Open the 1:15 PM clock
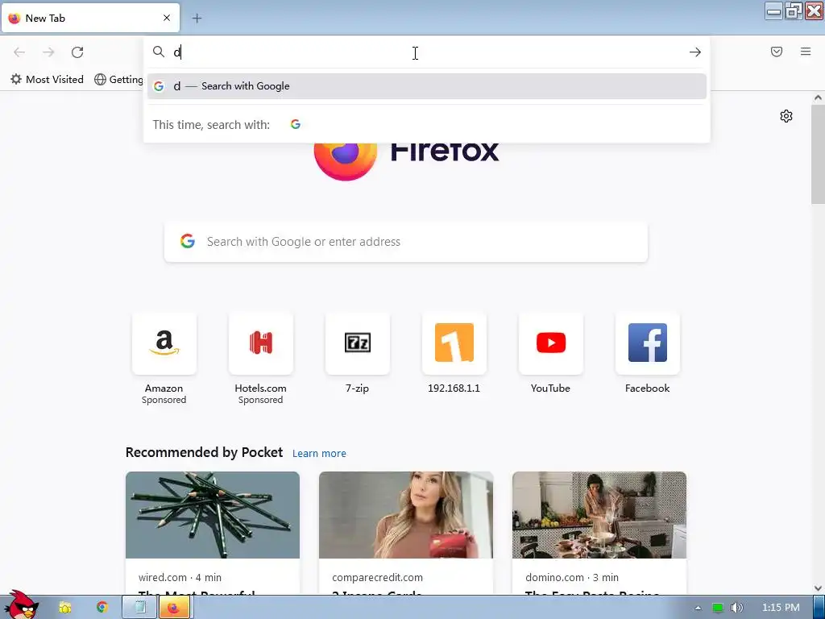Viewport: 825px width, 619px height. pos(781,608)
